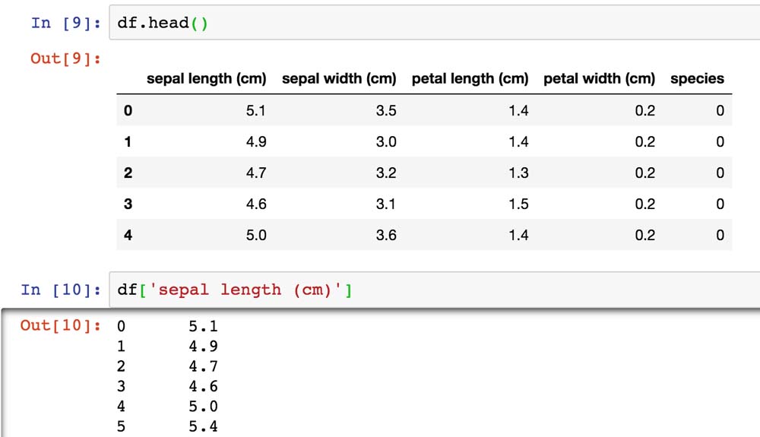Click the petal length value 1.3
This screenshot has height=437, width=760.
pos(518,173)
